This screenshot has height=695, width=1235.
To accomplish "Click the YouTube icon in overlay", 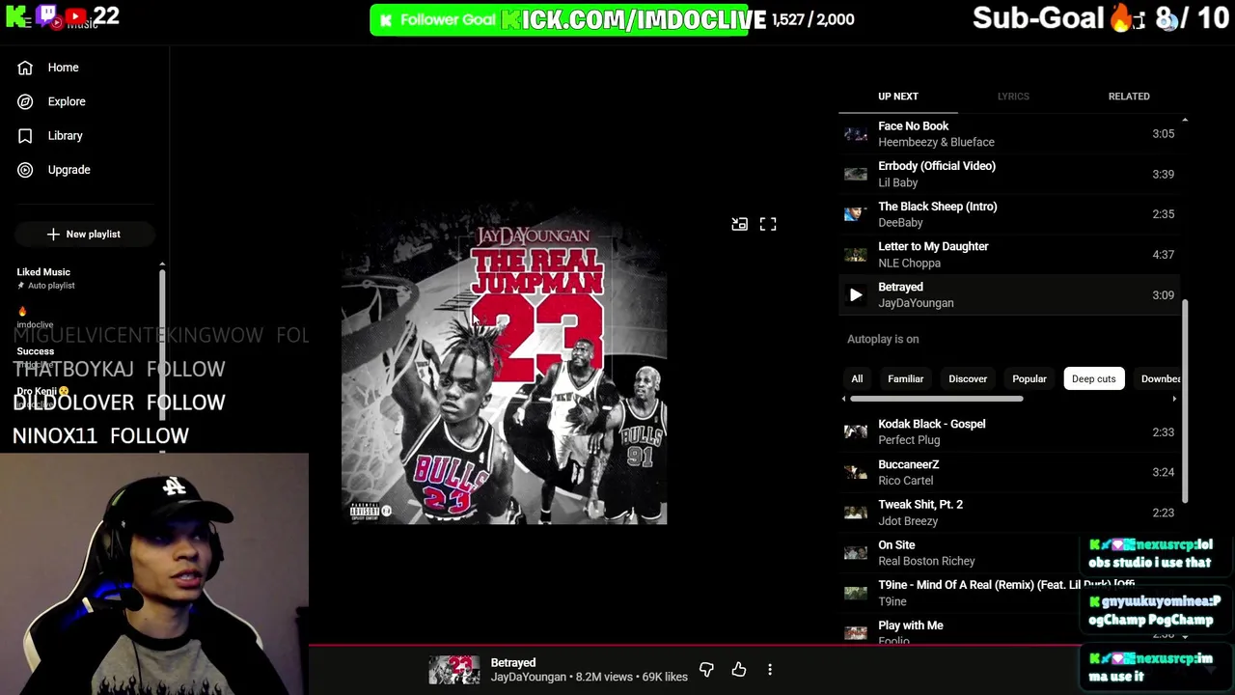I will click(75, 15).
